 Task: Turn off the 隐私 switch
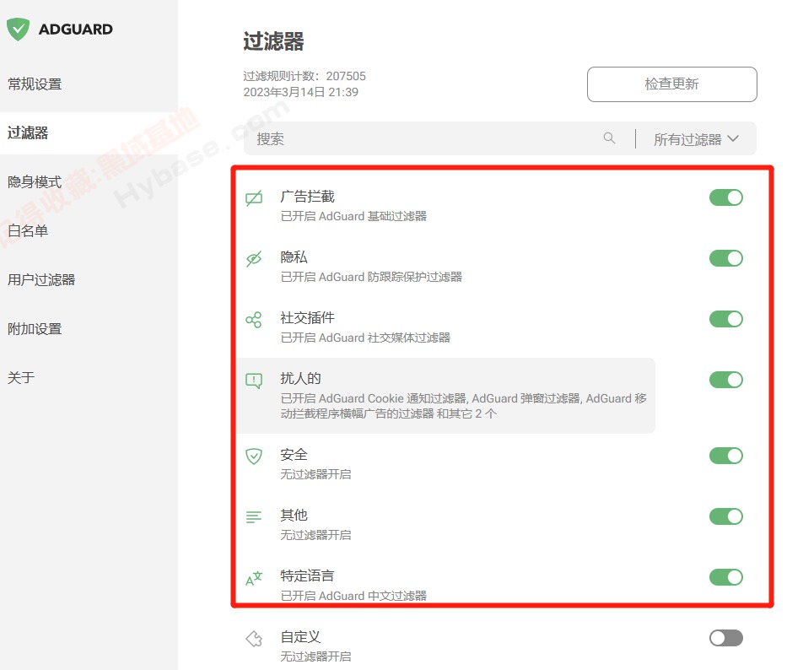click(726, 258)
